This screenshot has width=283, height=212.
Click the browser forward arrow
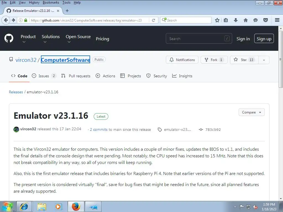tap(13, 20)
